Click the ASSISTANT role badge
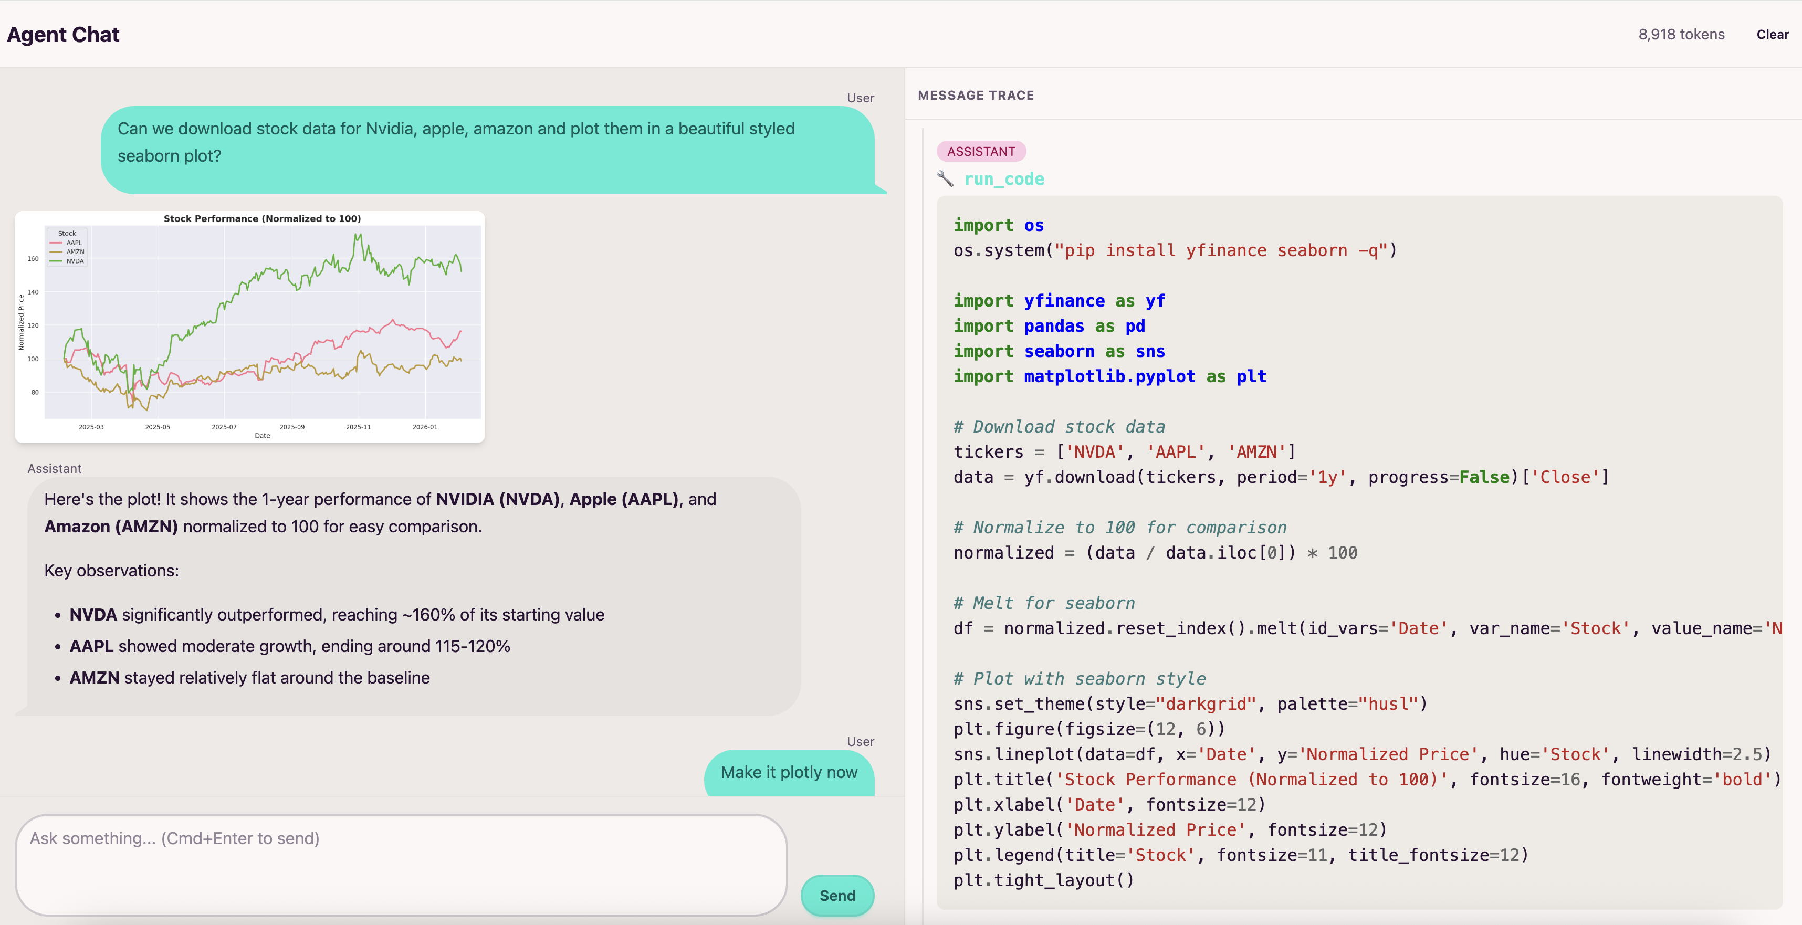Screen dimensions: 1802x925 (981, 151)
